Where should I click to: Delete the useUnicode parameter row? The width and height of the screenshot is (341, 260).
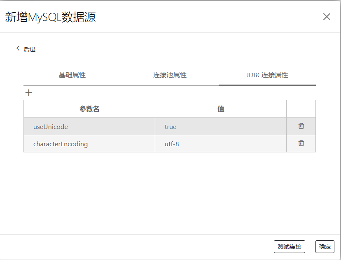(x=301, y=126)
